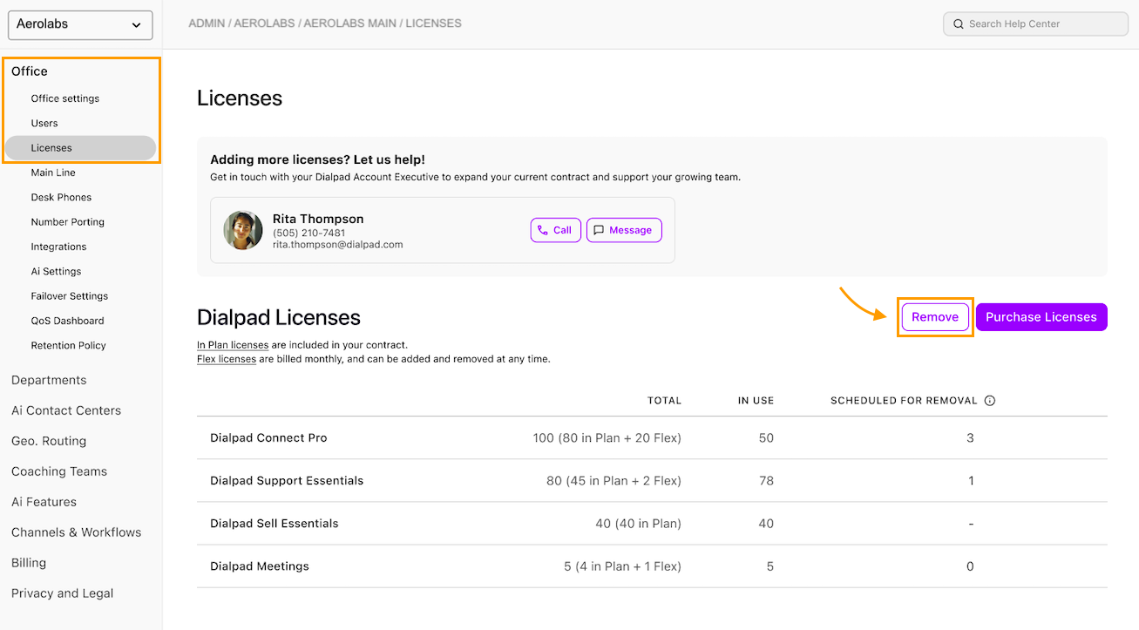Open the Aerolabs company dropdown
Screen dimensions: 1139x630
(x=80, y=25)
